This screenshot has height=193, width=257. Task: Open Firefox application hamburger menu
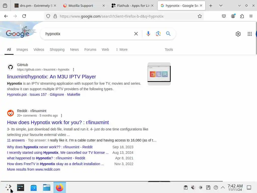tap(251, 16)
